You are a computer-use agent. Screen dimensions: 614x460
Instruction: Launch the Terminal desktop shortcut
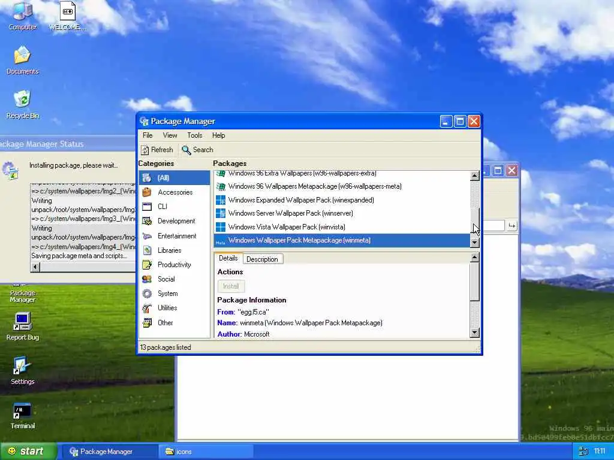click(x=22, y=415)
